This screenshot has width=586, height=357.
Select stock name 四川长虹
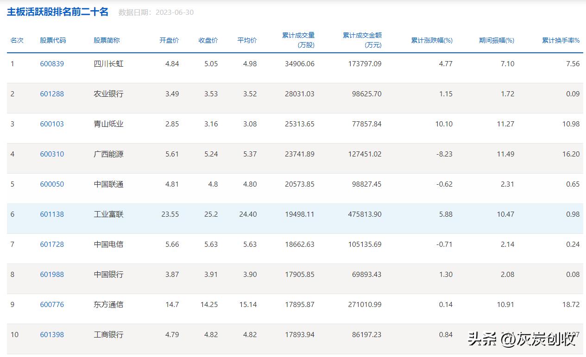click(108, 64)
